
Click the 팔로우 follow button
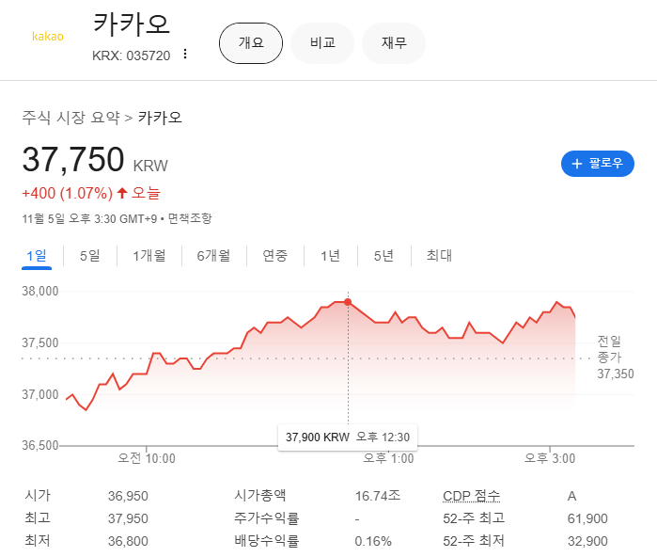pyautogui.click(x=597, y=164)
